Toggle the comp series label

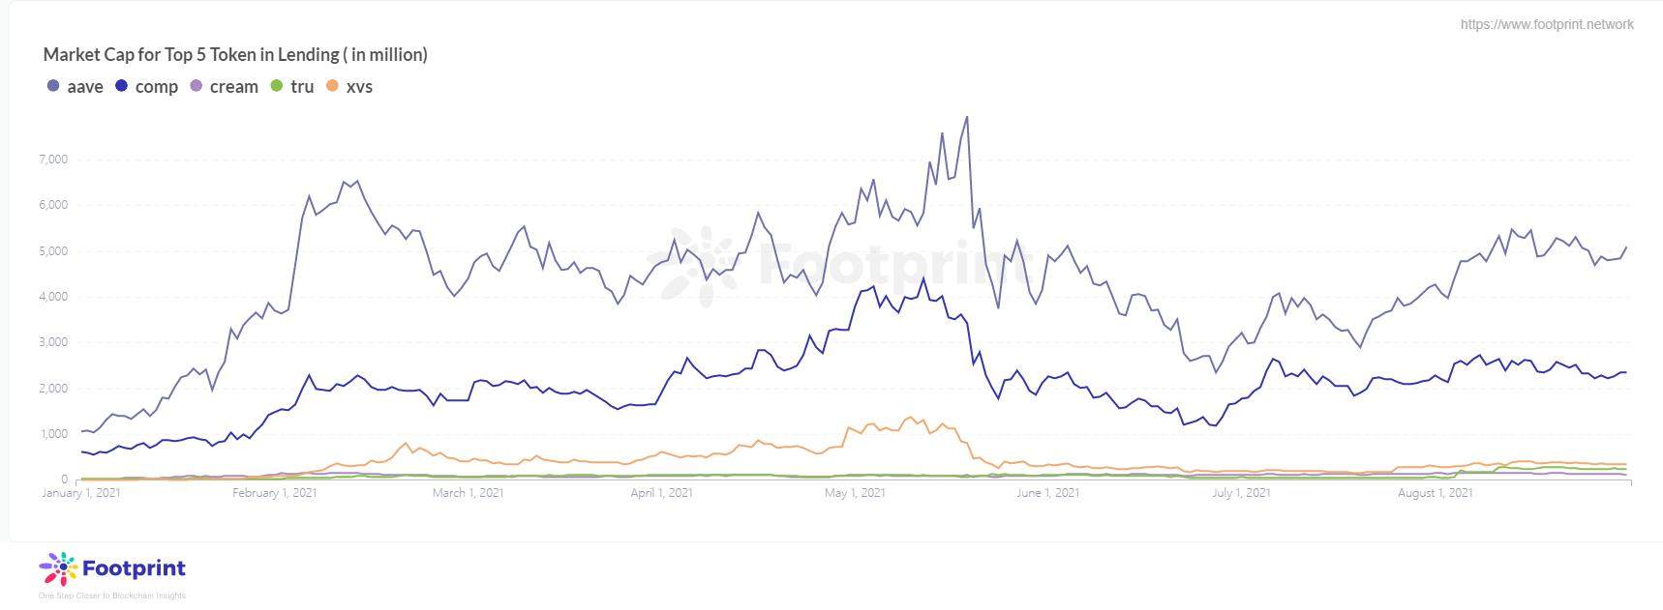coord(157,87)
